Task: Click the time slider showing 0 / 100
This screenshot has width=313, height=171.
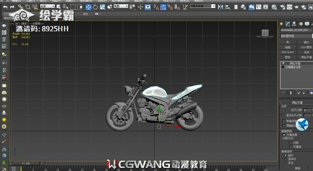Action: click(x=26, y=164)
